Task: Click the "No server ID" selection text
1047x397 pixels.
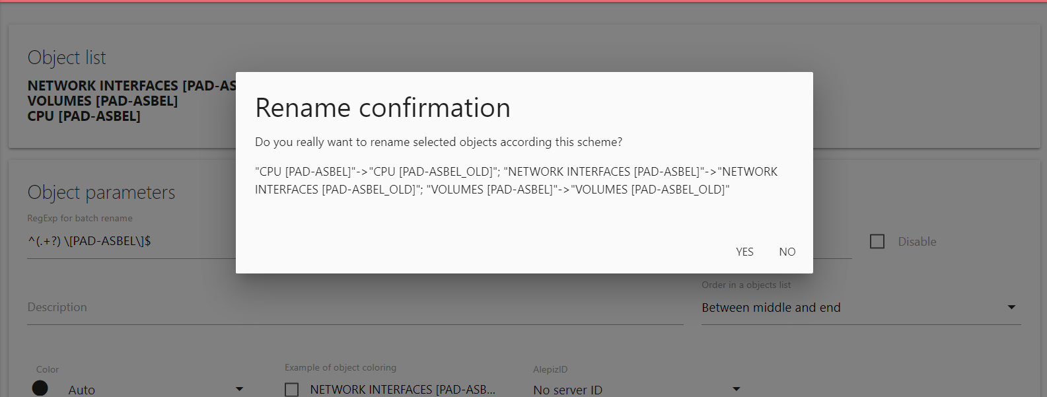Action: [567, 390]
